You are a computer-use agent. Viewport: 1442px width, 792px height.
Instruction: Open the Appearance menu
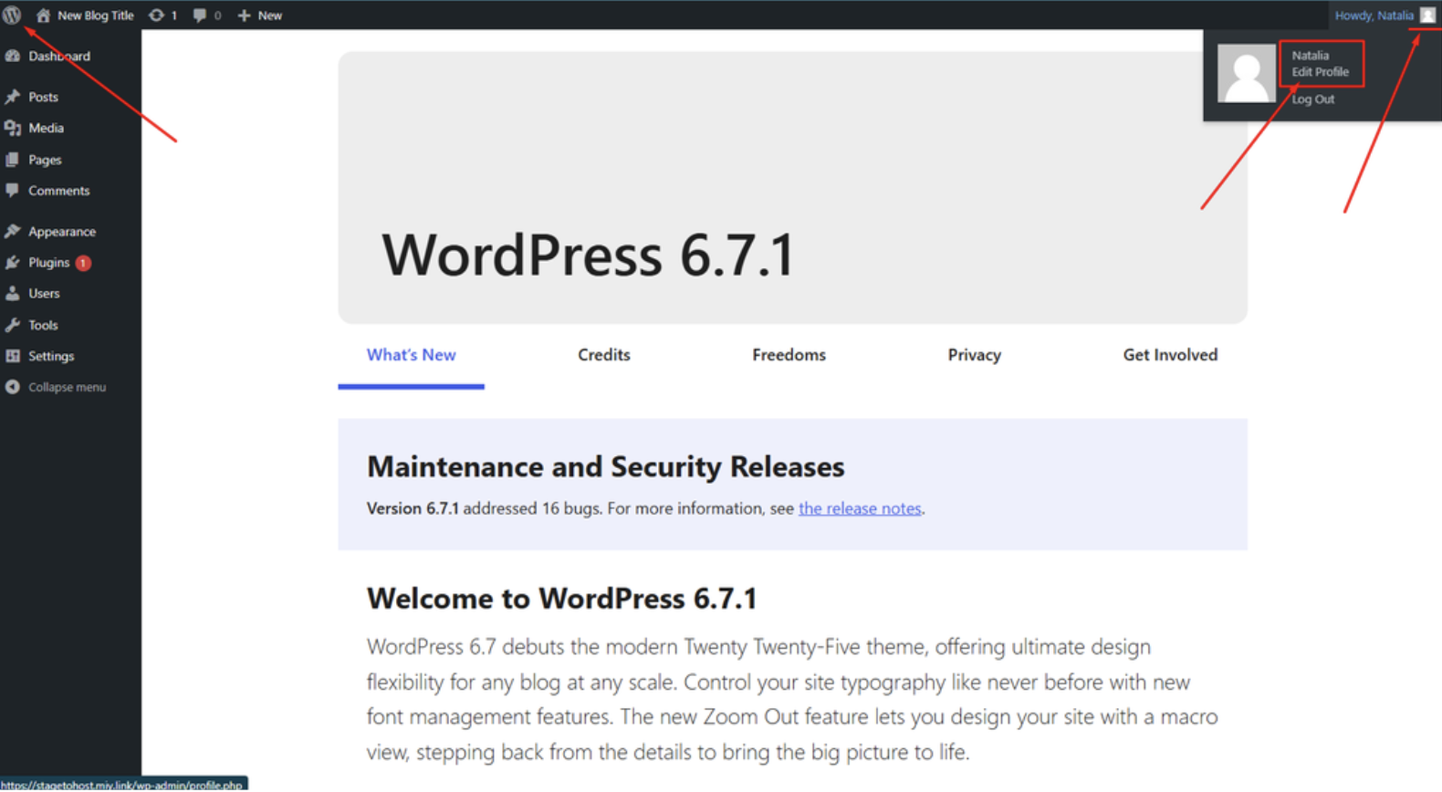pos(62,232)
